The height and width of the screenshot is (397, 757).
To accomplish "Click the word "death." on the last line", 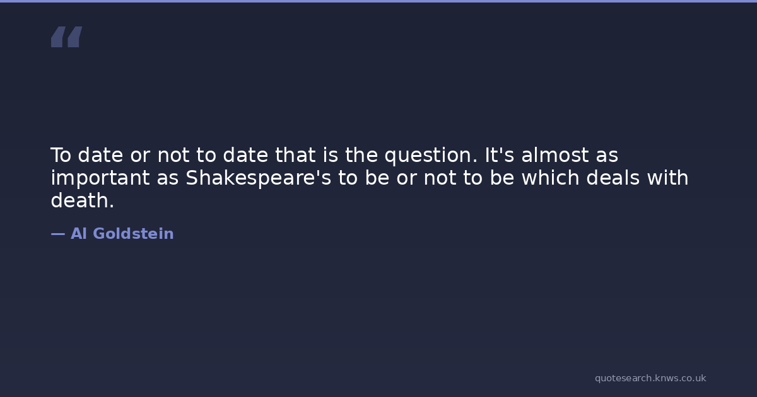I will (x=82, y=201).
